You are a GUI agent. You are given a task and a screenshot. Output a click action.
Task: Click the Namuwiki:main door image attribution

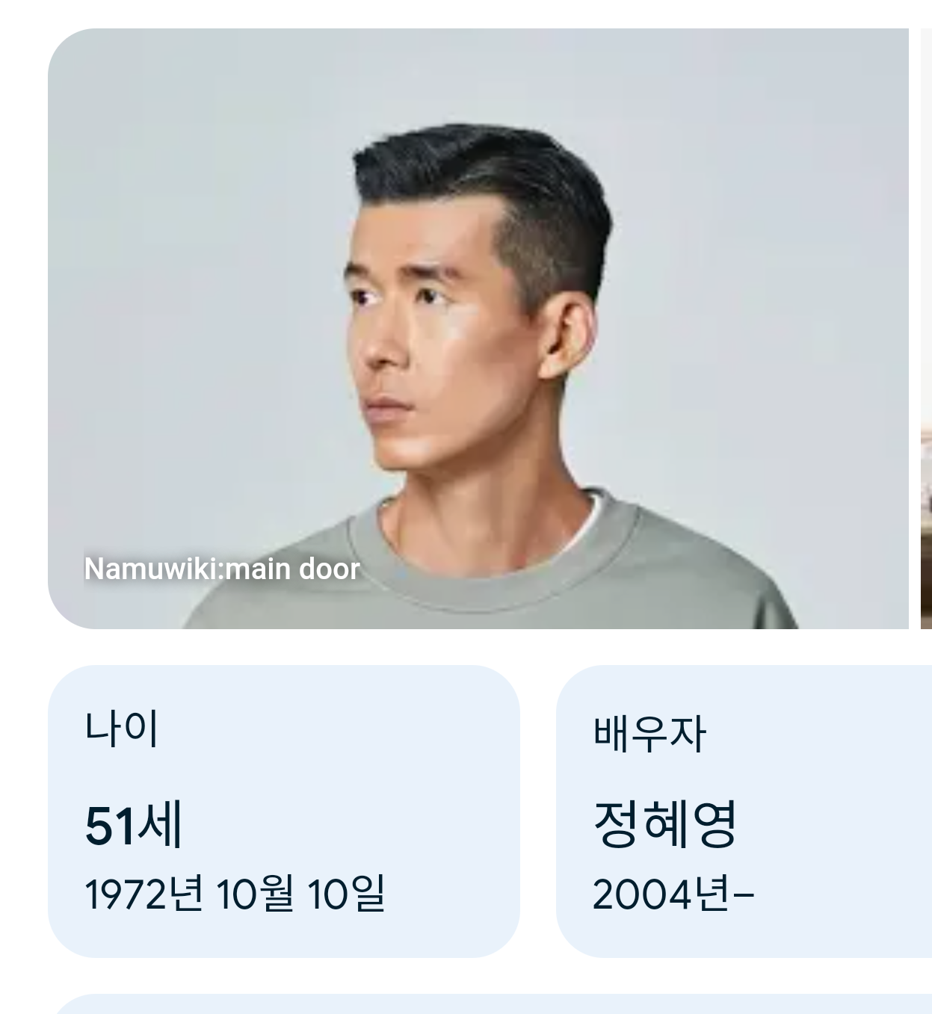tap(222, 569)
